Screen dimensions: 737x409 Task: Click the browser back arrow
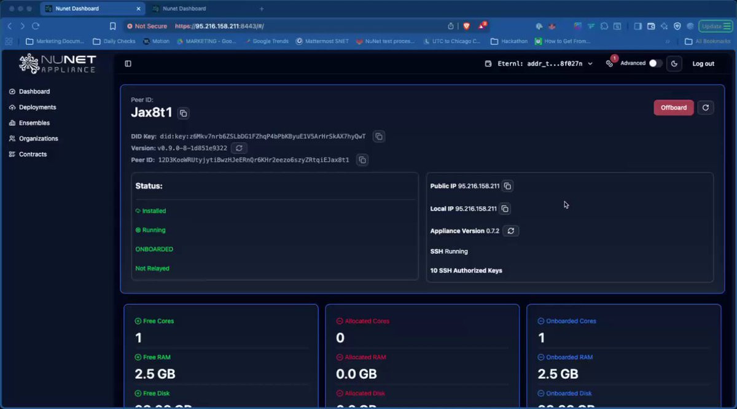click(x=9, y=26)
